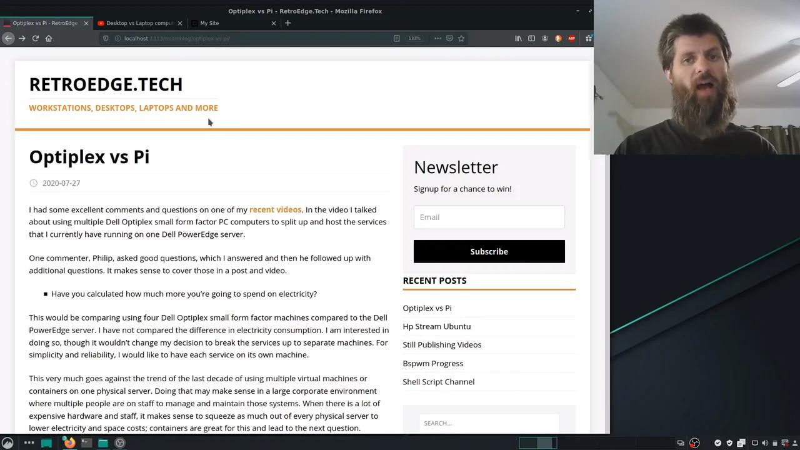Open the DuckDuckGo extension icon

coord(558,38)
